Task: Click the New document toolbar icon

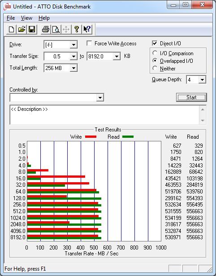Action: click(x=11, y=29)
